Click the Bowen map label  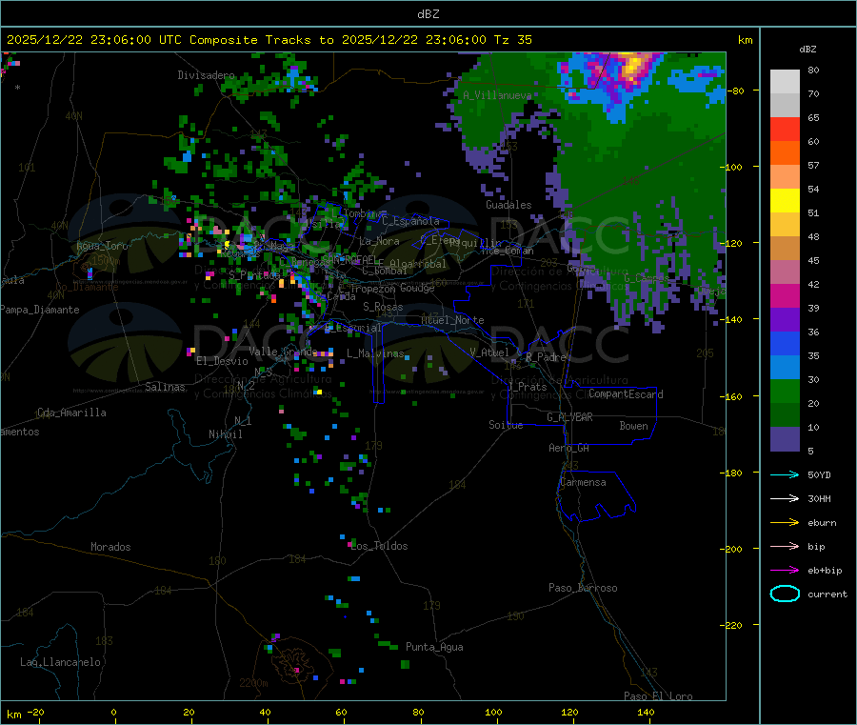633,426
